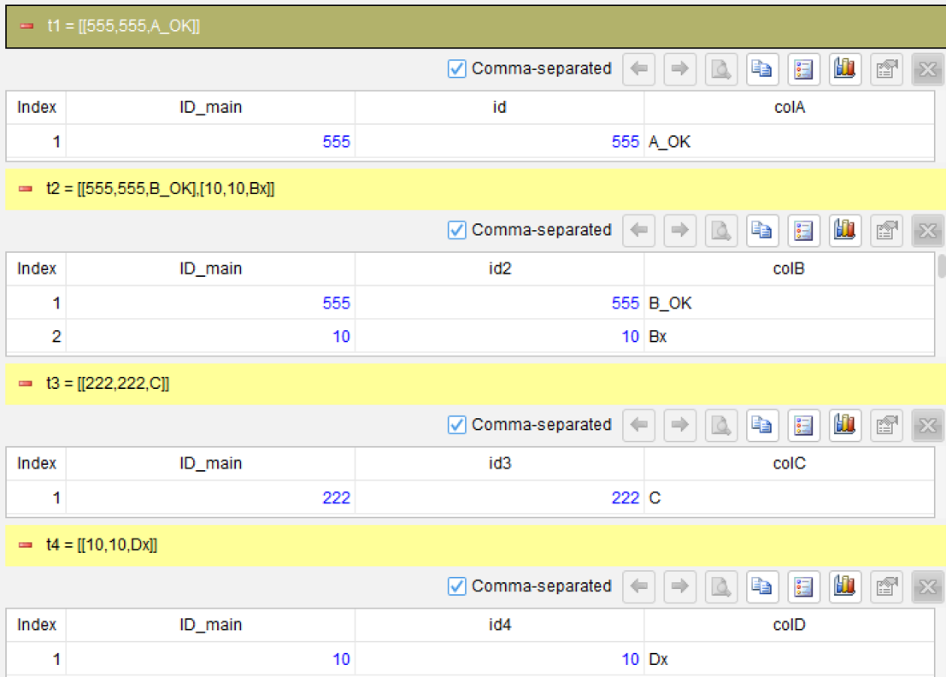Open chart icon in t1 toolbar
This screenshot has height=677, width=946.
pyautogui.click(x=844, y=68)
